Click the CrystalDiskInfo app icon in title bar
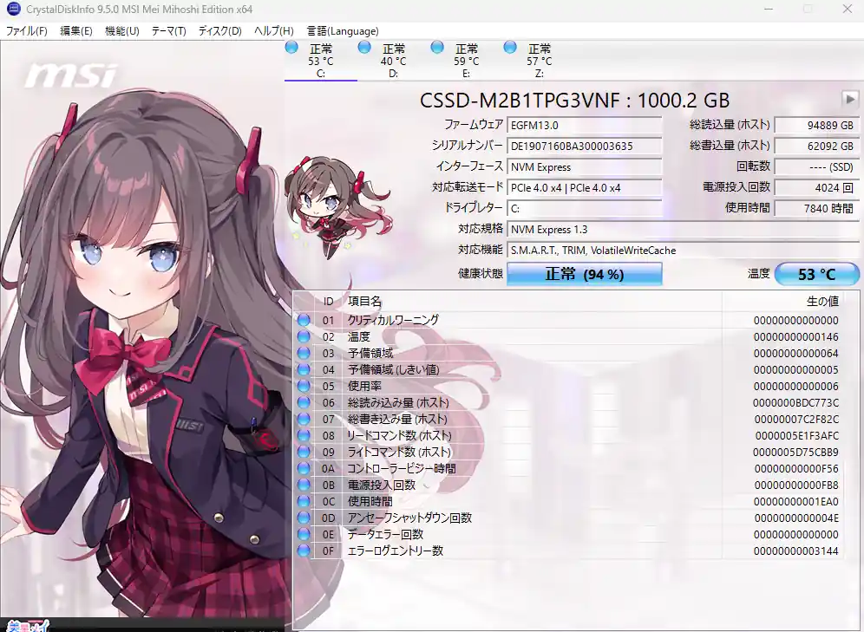The image size is (864, 632). (x=13, y=9)
